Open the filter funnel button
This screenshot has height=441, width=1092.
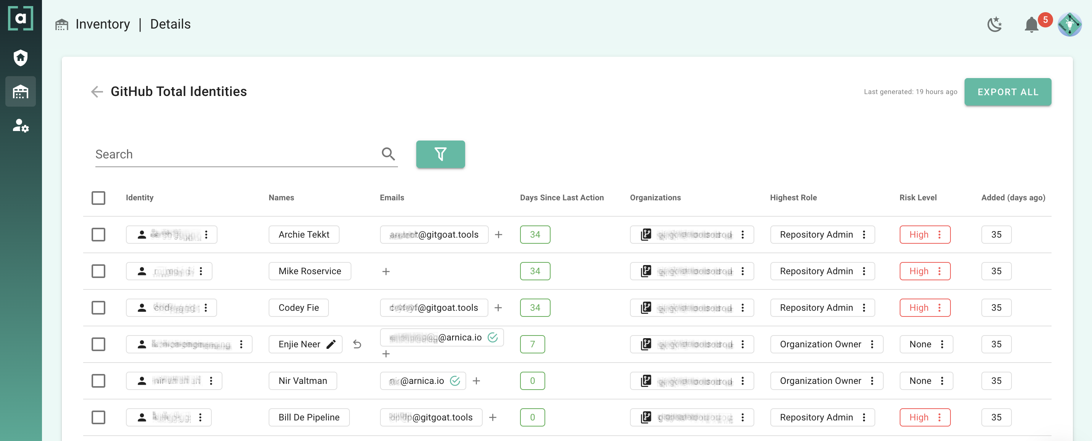[x=440, y=154]
